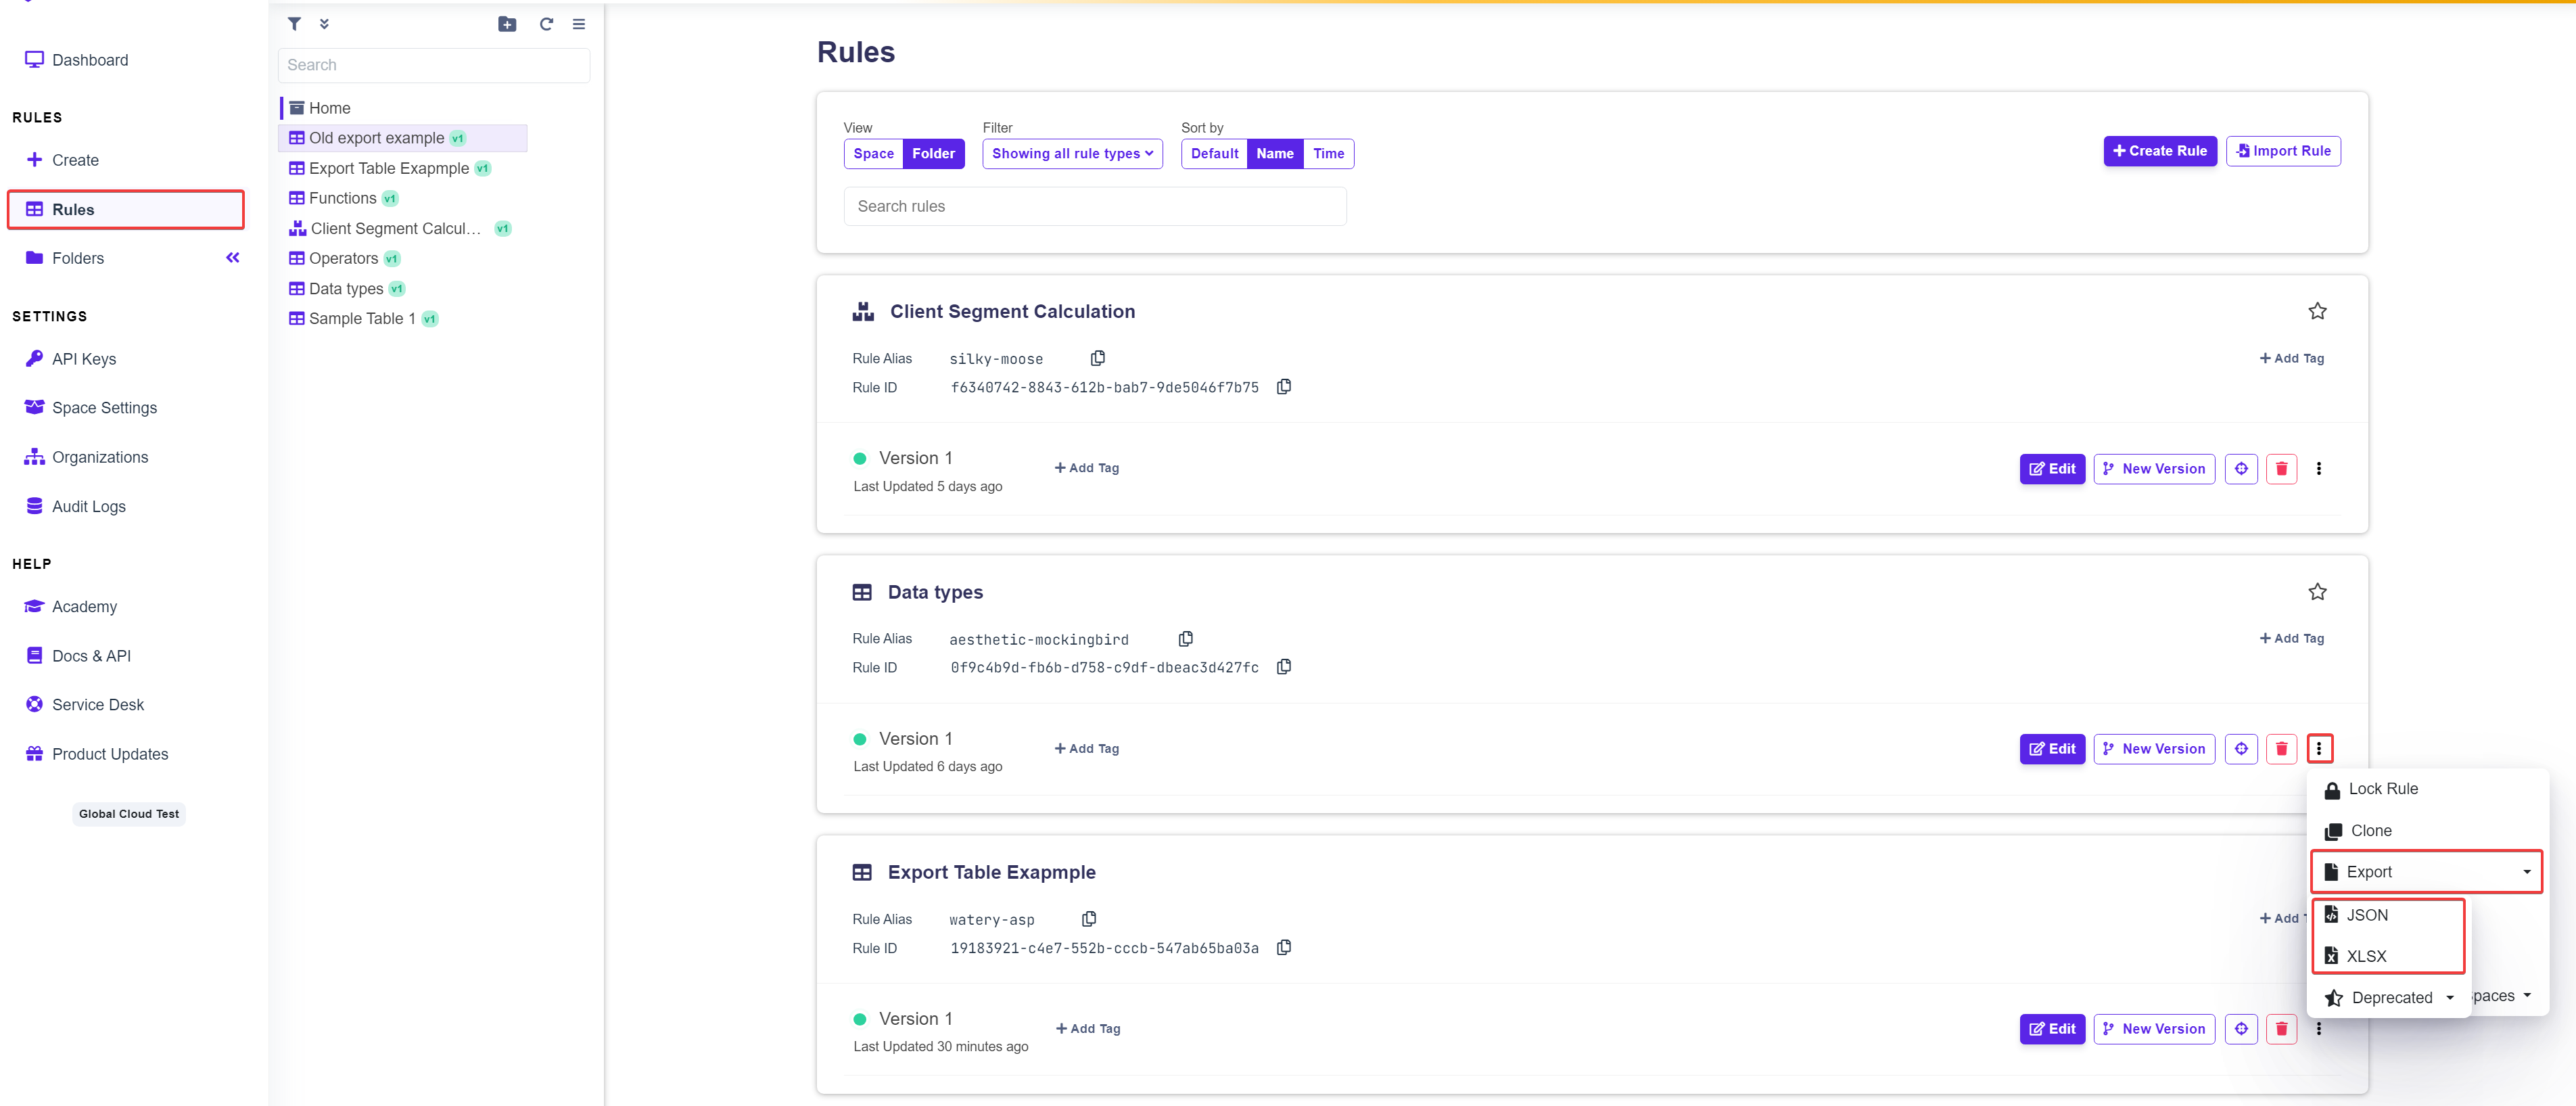
Task: Copy the Rule ID of Export Table Exapmple
Action: pos(1283,947)
